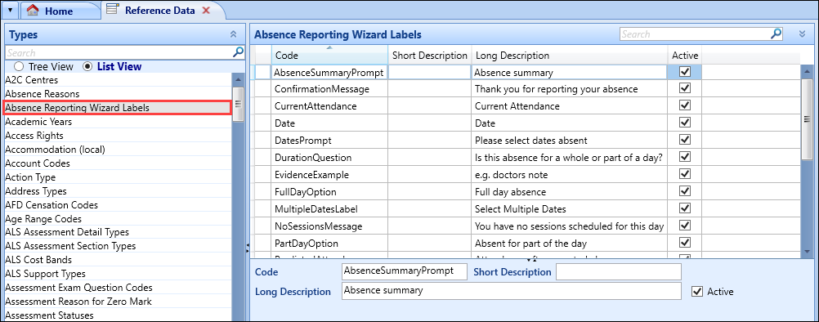Screen dimensions: 819x322
Task: Toggle Active checkbox for PartDayOption row
Action: click(685, 243)
